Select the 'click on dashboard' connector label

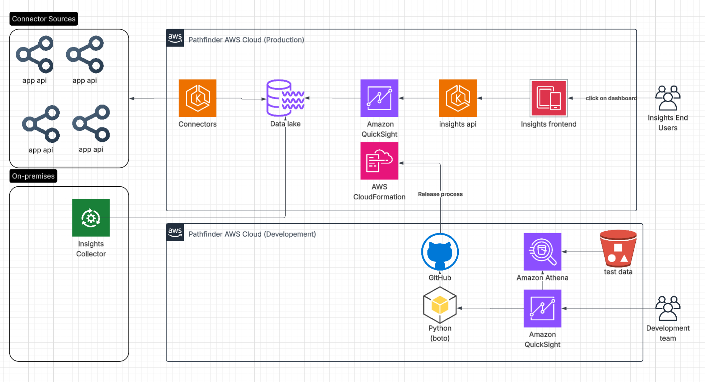611,98
